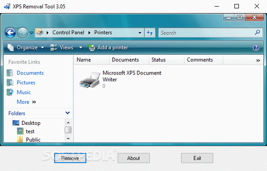
Task: Close the XPS Removal Tool window
Action: click(x=257, y=7)
